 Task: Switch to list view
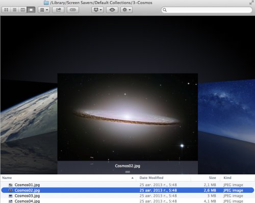click(x=15, y=10)
